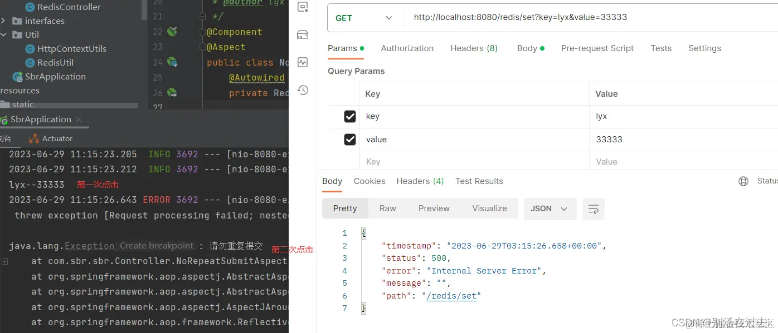Toggle word wrap in response body
Viewport: 778px width, 333px height.
click(x=594, y=209)
